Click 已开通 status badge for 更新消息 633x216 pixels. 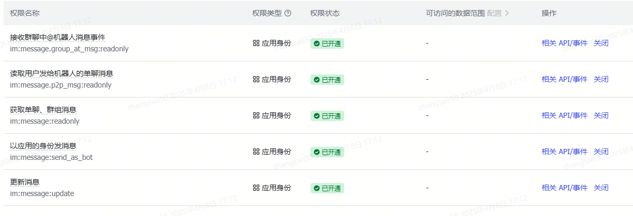(x=327, y=188)
